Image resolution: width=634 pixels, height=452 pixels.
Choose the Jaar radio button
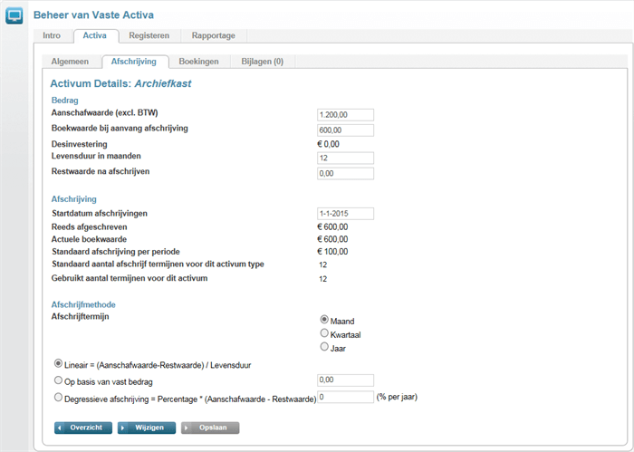pyautogui.click(x=324, y=347)
